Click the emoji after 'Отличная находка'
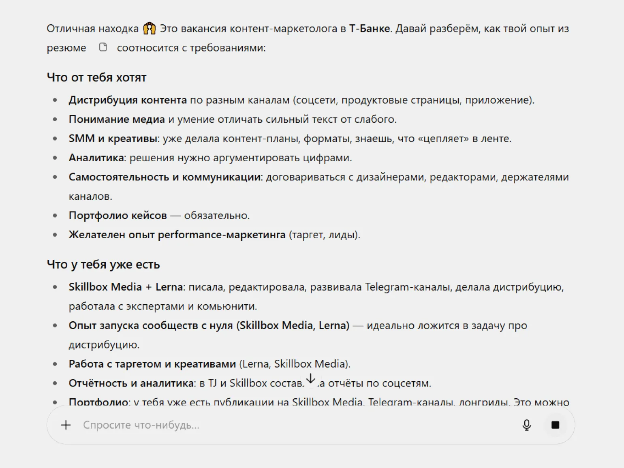 (x=149, y=28)
